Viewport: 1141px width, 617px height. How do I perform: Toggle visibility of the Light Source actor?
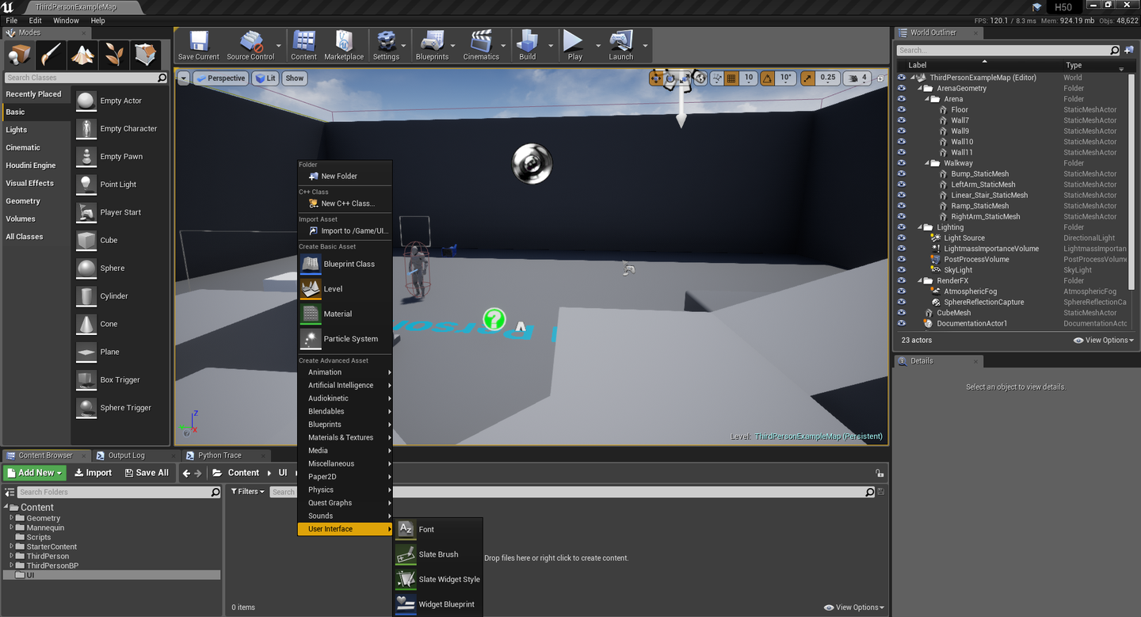pyautogui.click(x=901, y=238)
